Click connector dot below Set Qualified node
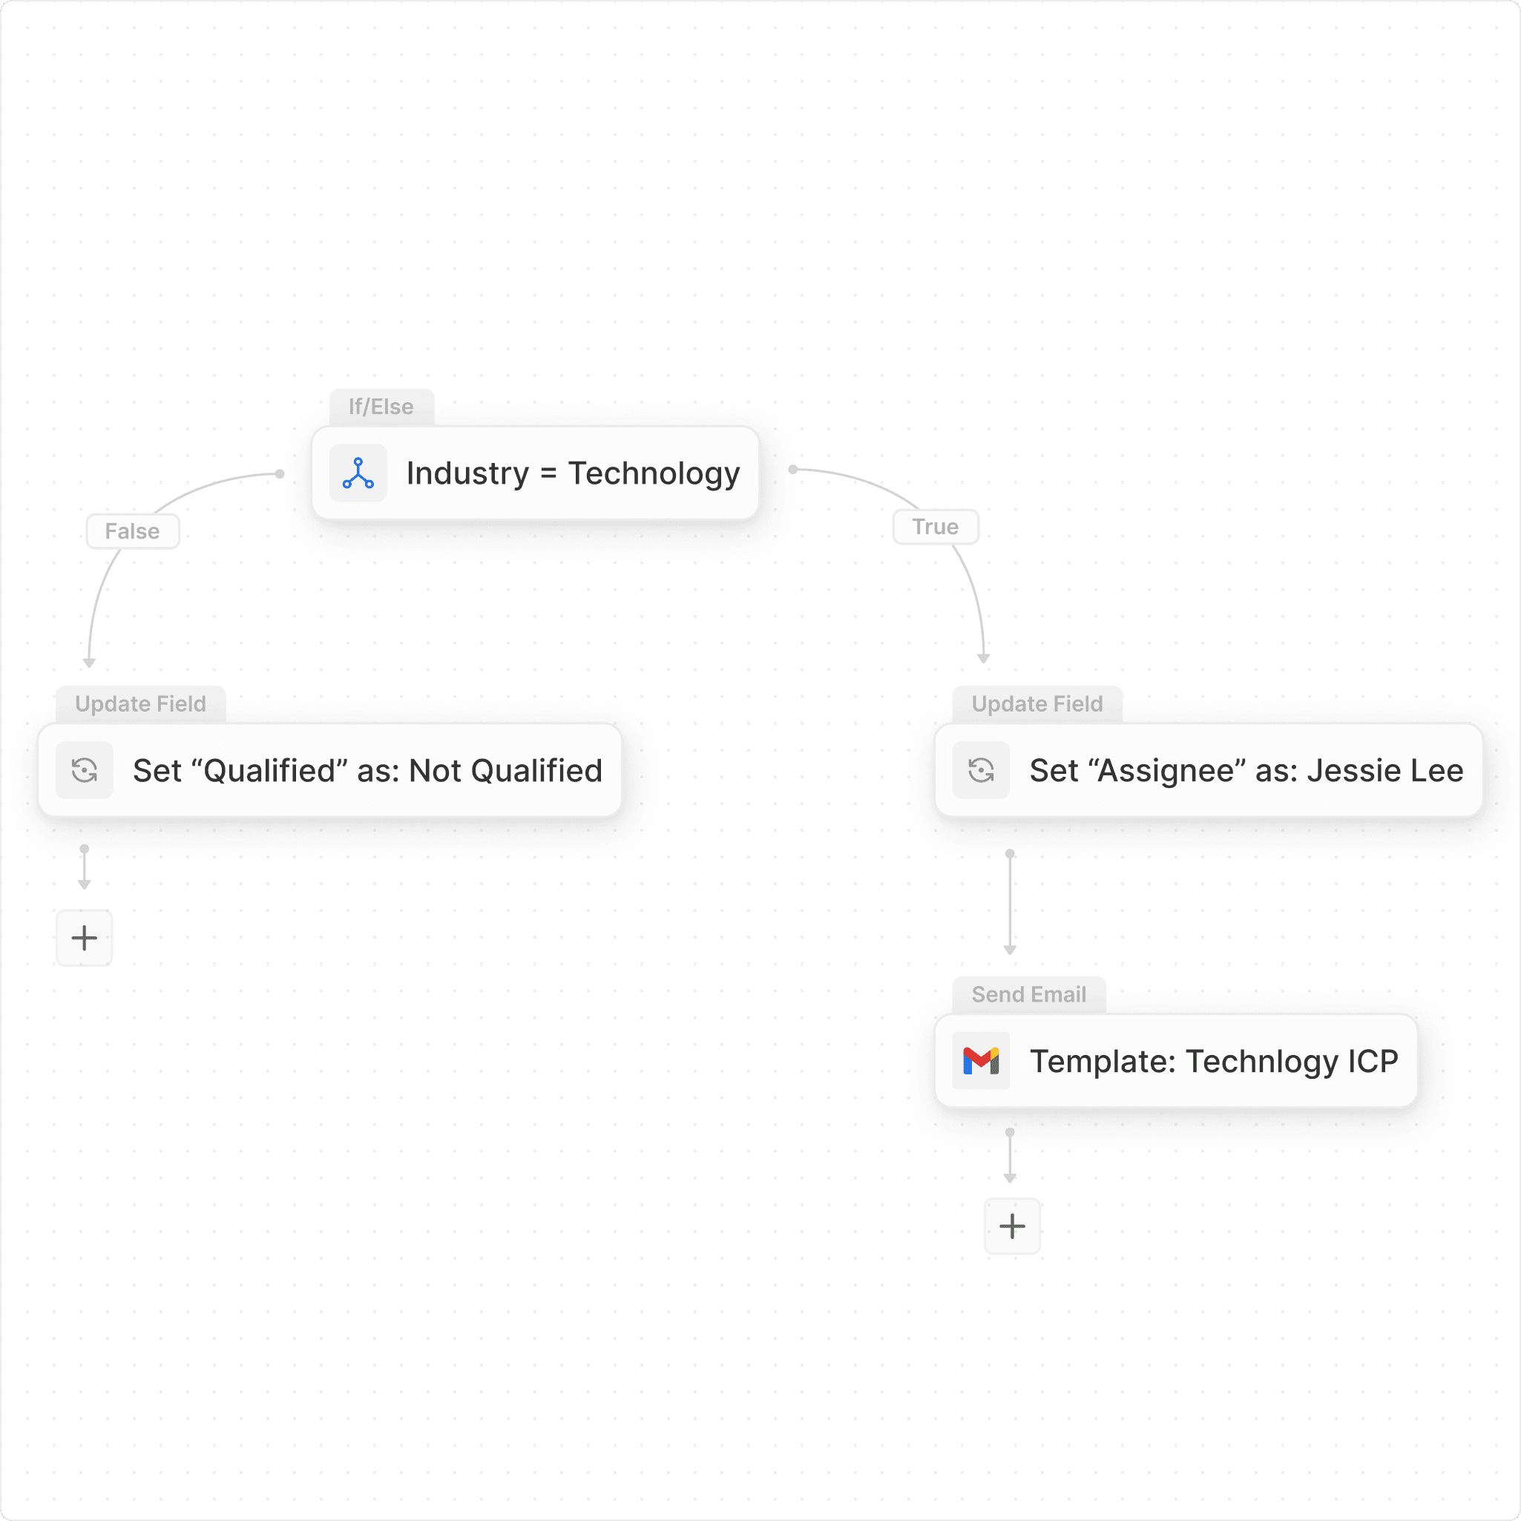Screen dimensions: 1521x1521 point(85,849)
